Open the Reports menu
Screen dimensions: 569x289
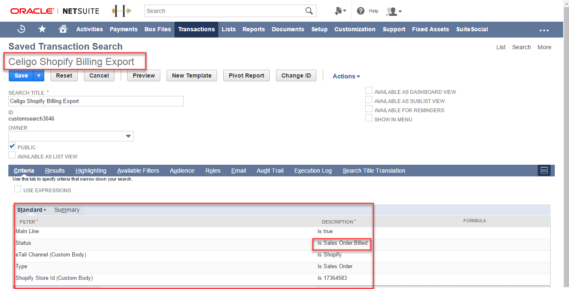(254, 29)
